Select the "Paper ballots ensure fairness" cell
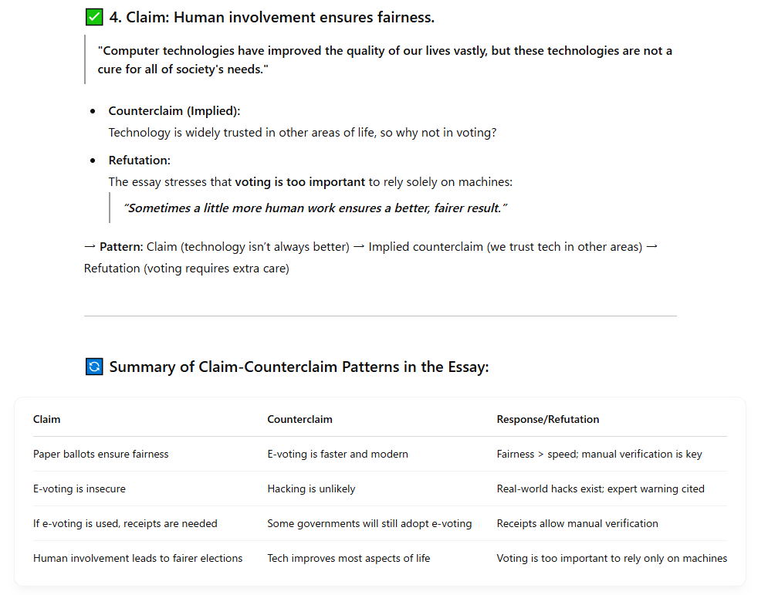Image resolution: width=768 pixels, height=595 pixels. coord(100,454)
